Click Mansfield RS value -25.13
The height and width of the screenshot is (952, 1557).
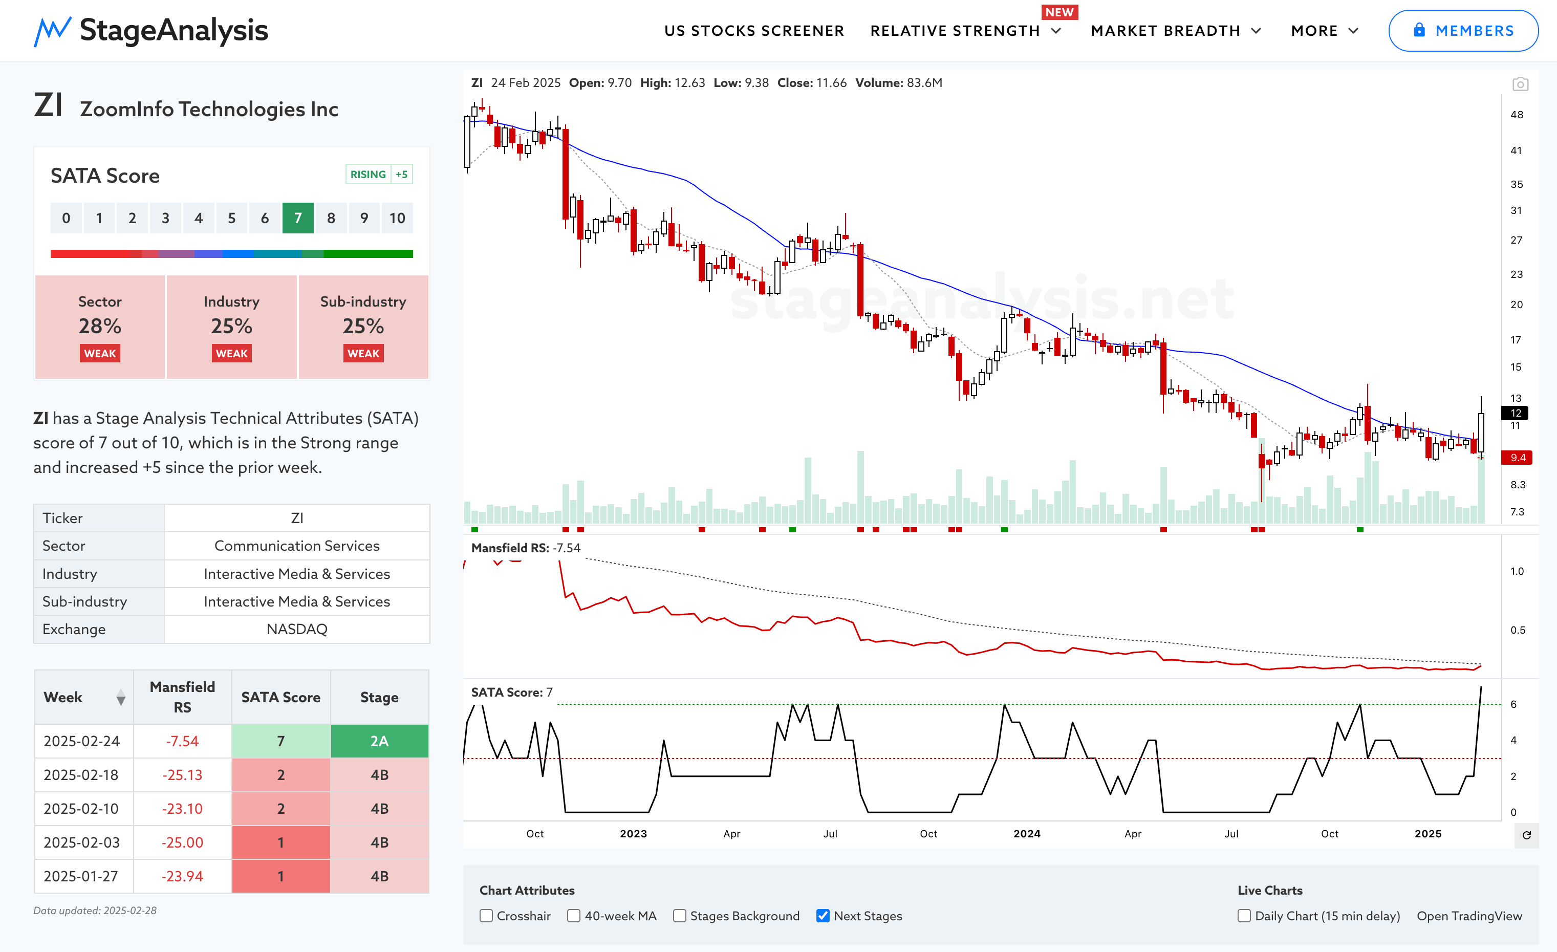pos(183,775)
